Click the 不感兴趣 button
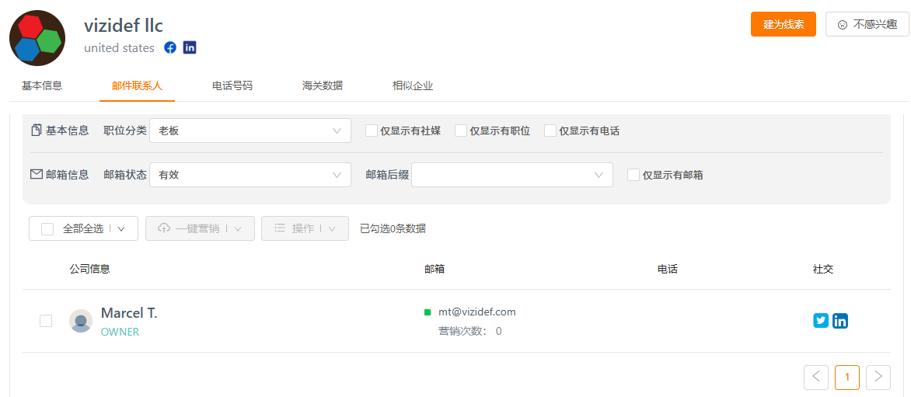Viewport: 911px width, 397px height. pyautogui.click(x=867, y=24)
